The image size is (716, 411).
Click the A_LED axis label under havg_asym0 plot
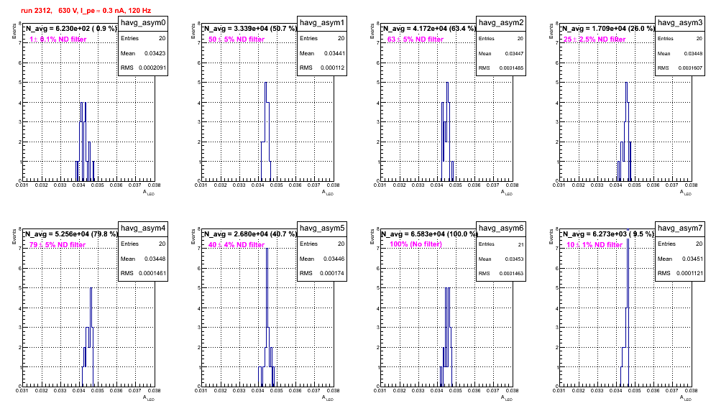pyautogui.click(x=149, y=193)
